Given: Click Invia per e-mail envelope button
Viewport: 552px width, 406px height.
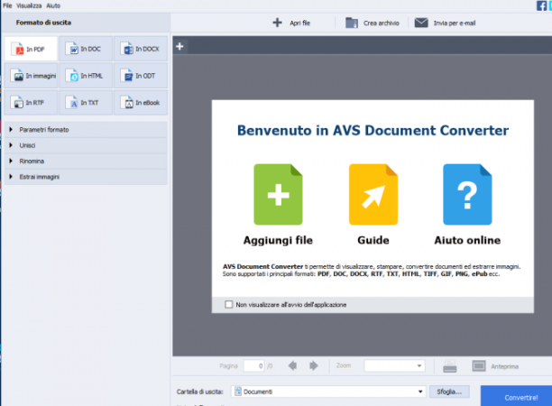Looking at the screenshot, I should point(421,23).
